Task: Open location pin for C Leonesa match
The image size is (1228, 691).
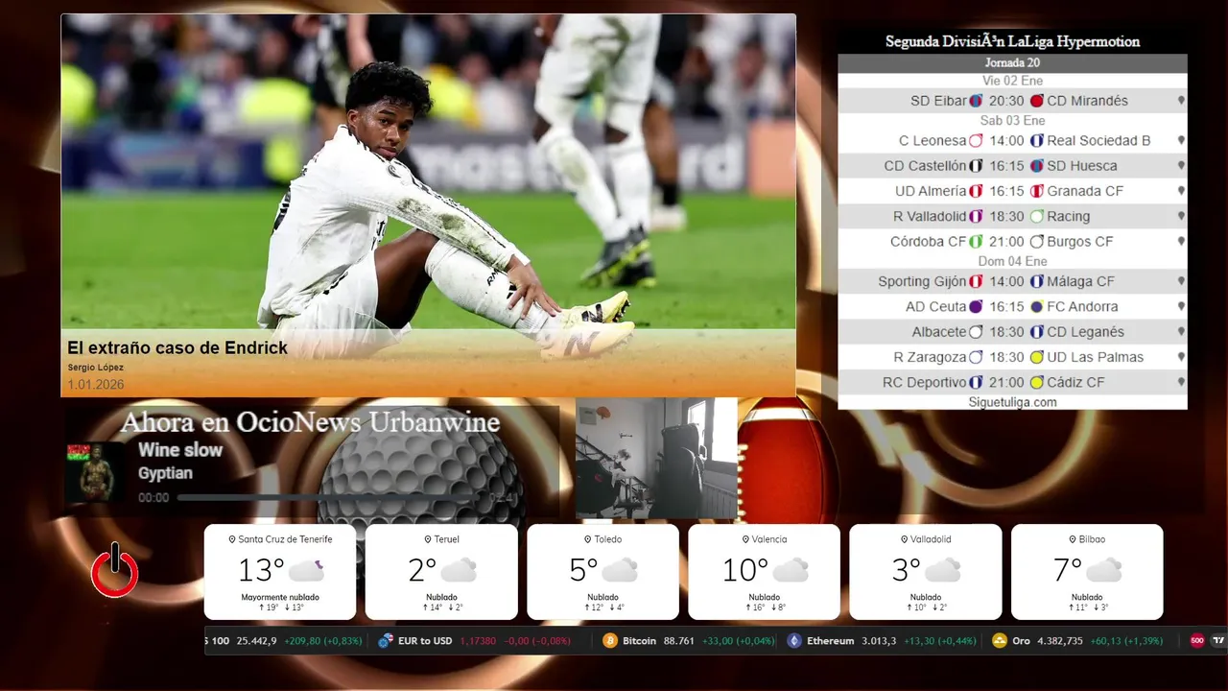Action: [x=1181, y=140]
